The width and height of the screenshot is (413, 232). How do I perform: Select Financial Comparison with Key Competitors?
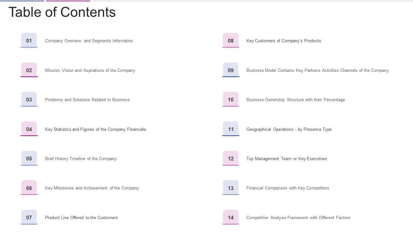pyautogui.click(x=288, y=188)
